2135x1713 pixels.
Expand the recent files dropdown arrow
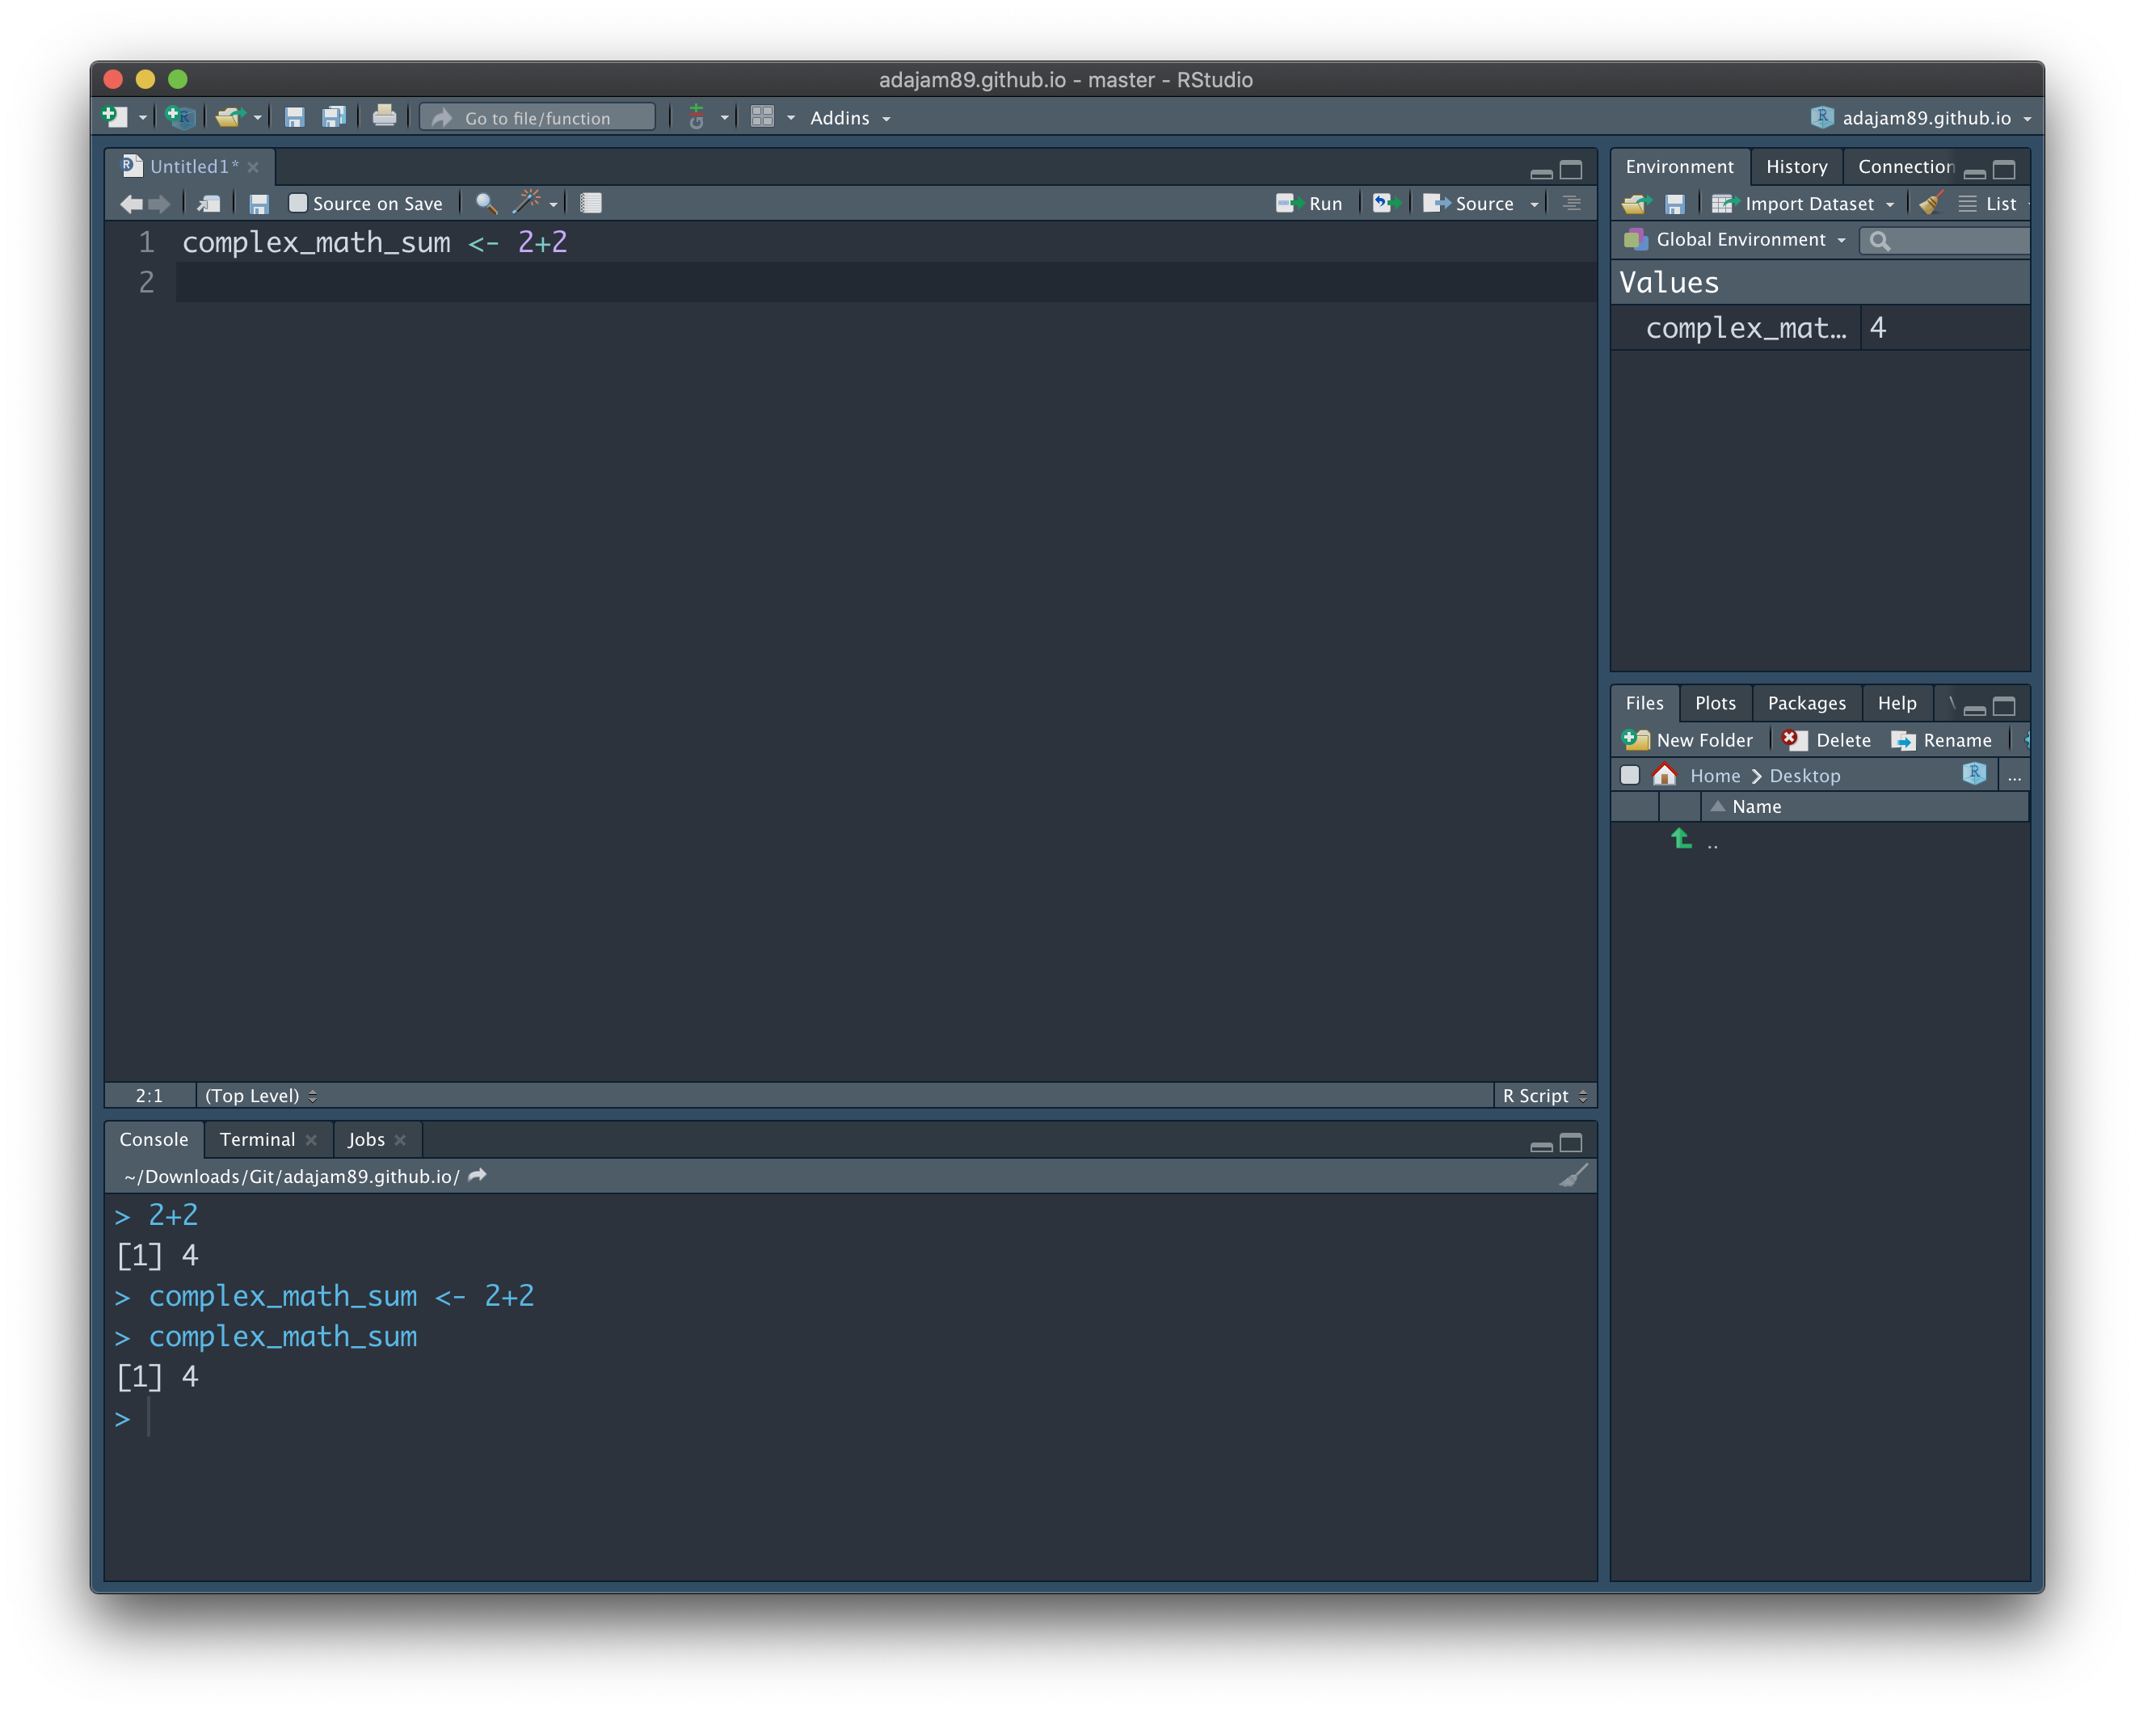[x=258, y=119]
